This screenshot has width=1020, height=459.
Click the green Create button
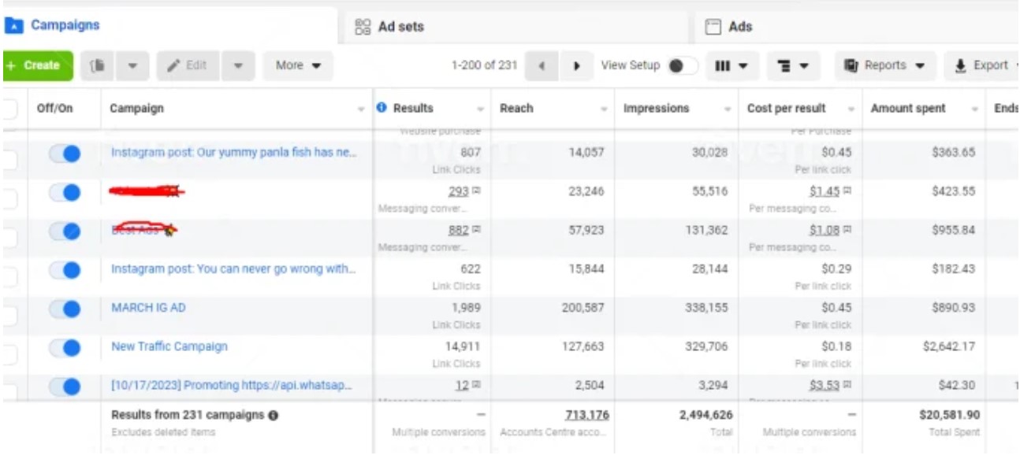(36, 66)
